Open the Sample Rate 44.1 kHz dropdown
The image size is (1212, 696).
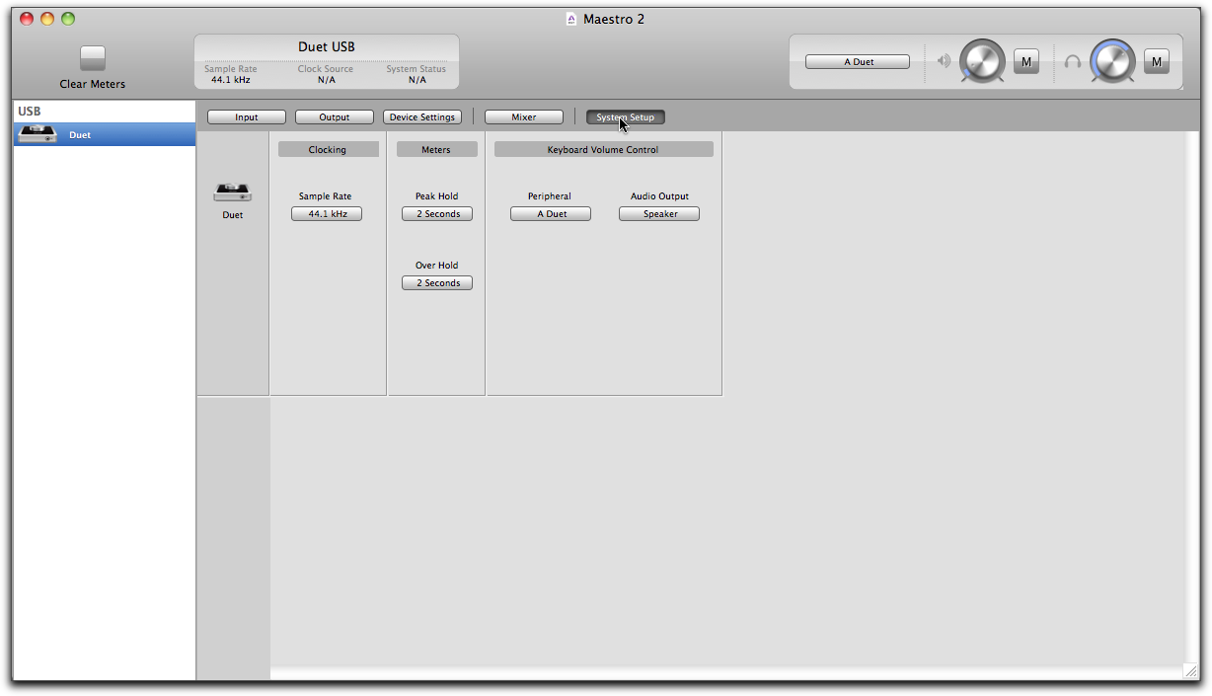click(x=327, y=214)
